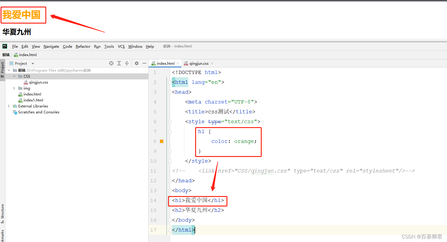Open the File menu
Image resolution: width=447 pixels, height=242 pixels.
pos(15,47)
